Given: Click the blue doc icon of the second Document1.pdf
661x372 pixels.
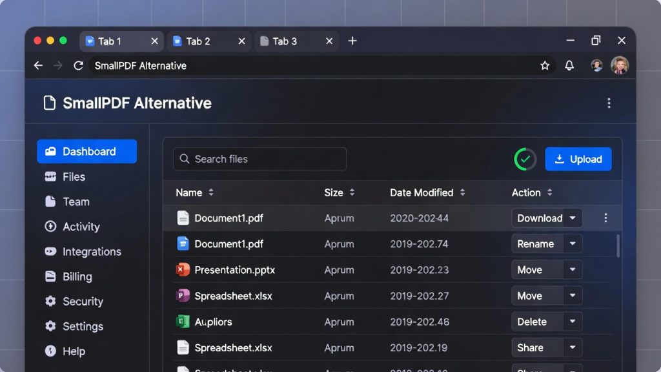Looking at the screenshot, I should pyautogui.click(x=183, y=243).
